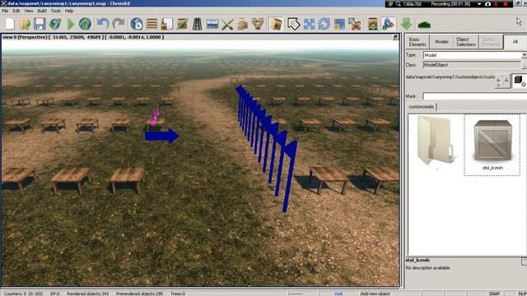
Task: Click the Undo arrow icon
Action: point(103,24)
